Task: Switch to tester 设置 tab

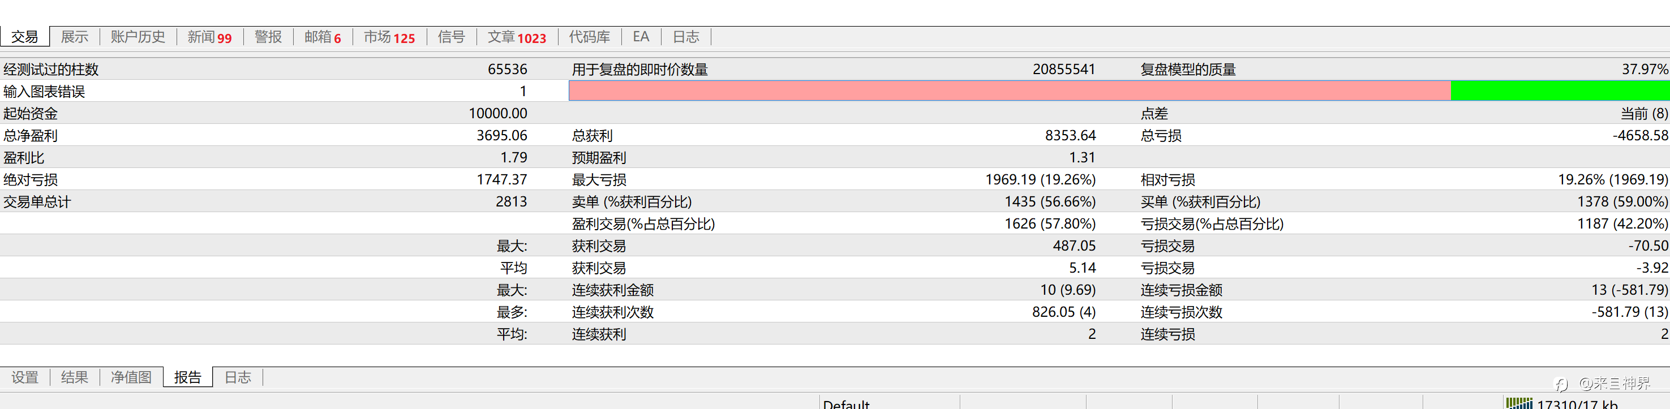Action: point(25,377)
